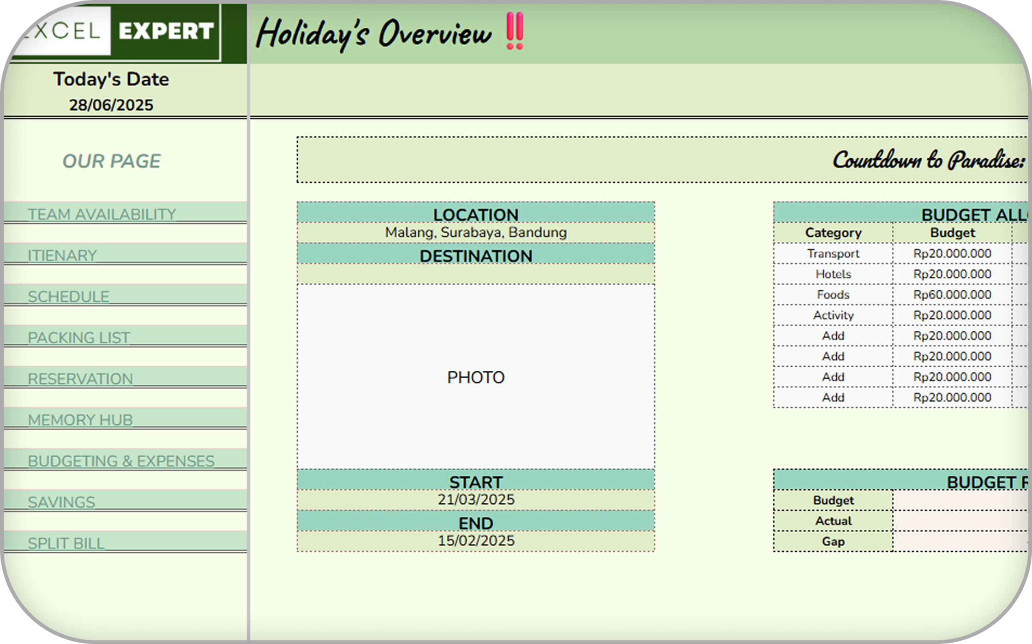This screenshot has width=1032, height=644.
Task: Select the Today's Date 28/06/2025 cell
Action: pos(111,105)
